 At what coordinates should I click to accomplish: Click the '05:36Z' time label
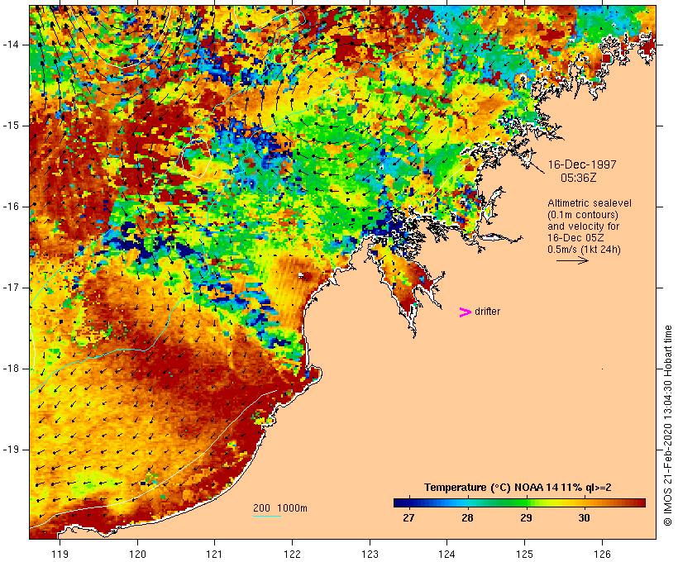tap(579, 178)
